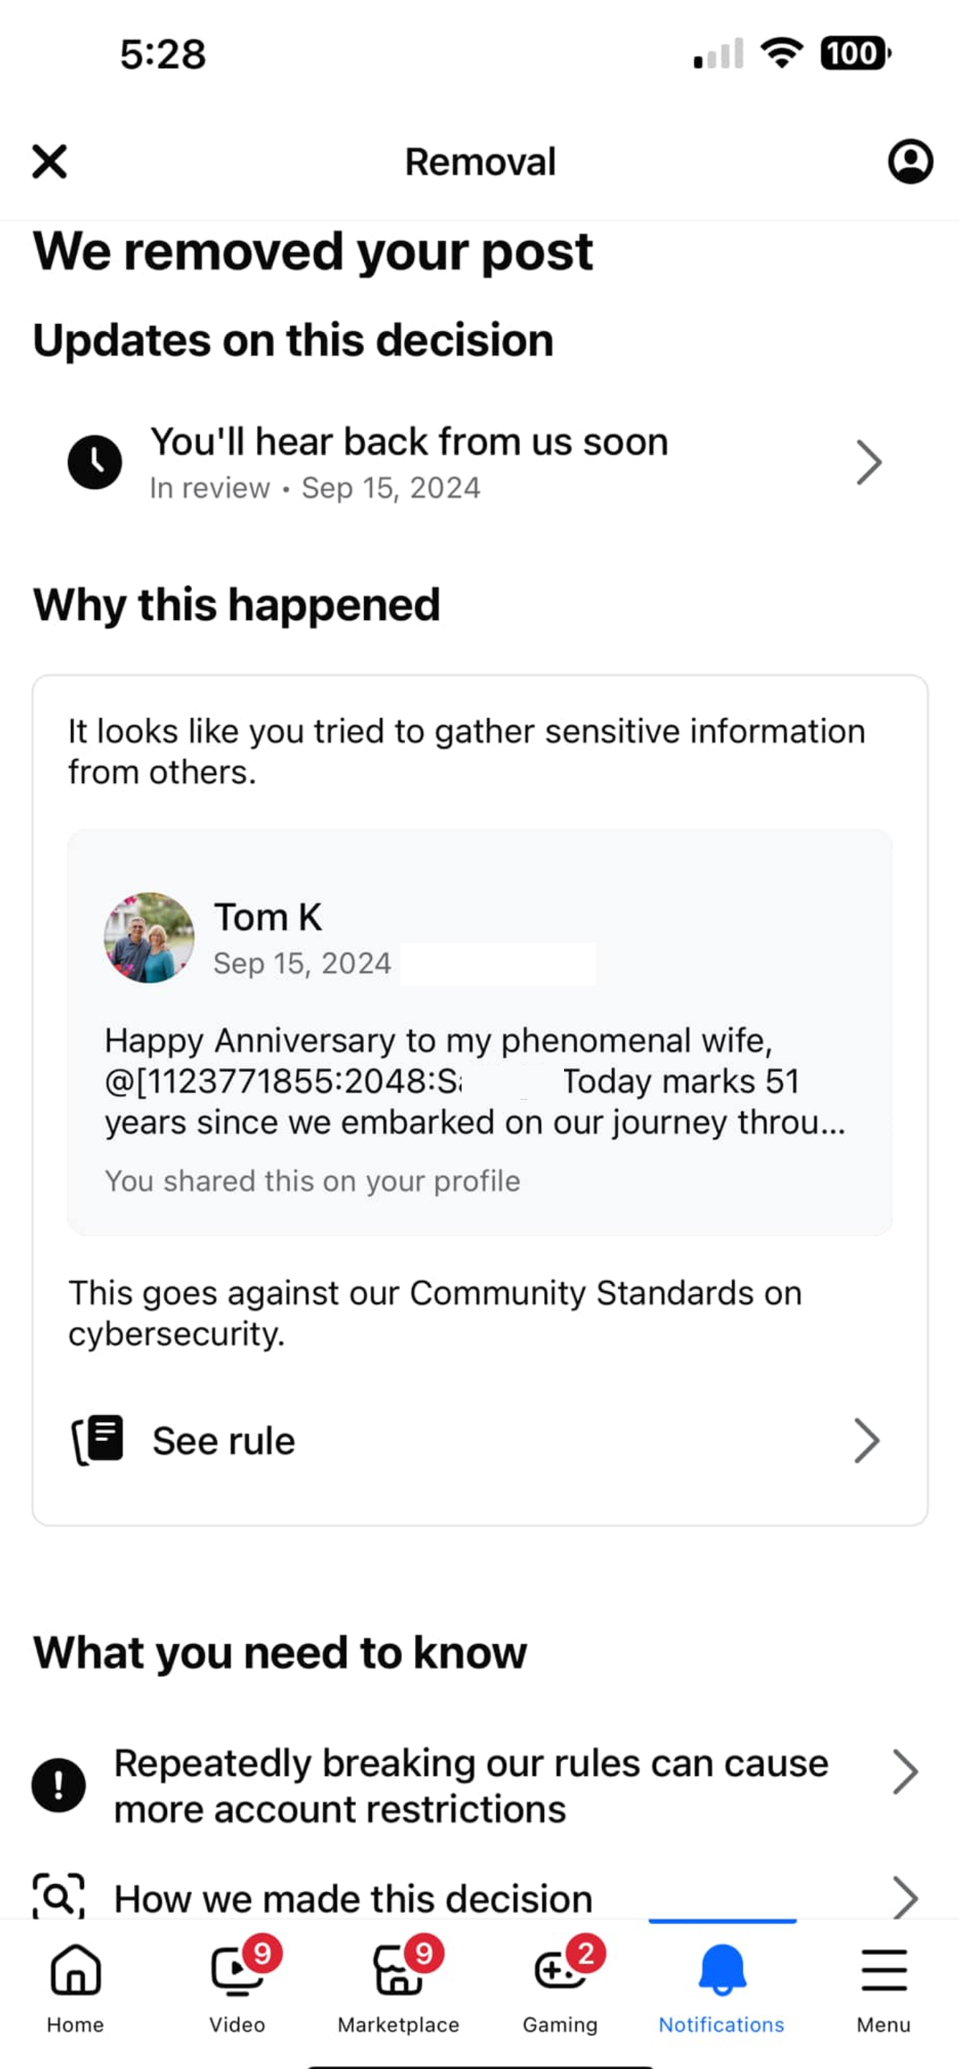Image resolution: width=959 pixels, height=2069 pixels.
Task: Open the profile account icon
Action: click(x=910, y=161)
